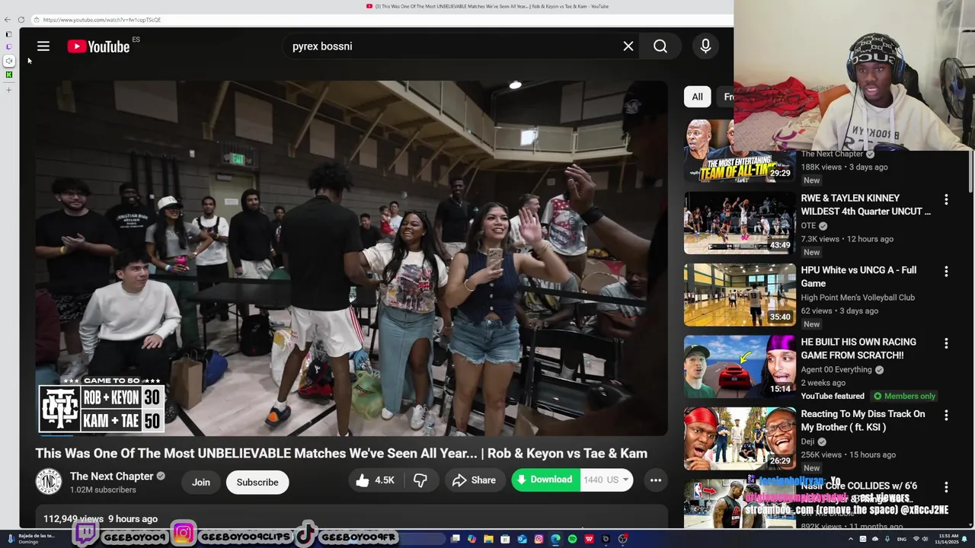Viewport: 975px width, 548px height.
Task: Expand the 1440 quality dropdown next to Download
Action: tap(607, 480)
